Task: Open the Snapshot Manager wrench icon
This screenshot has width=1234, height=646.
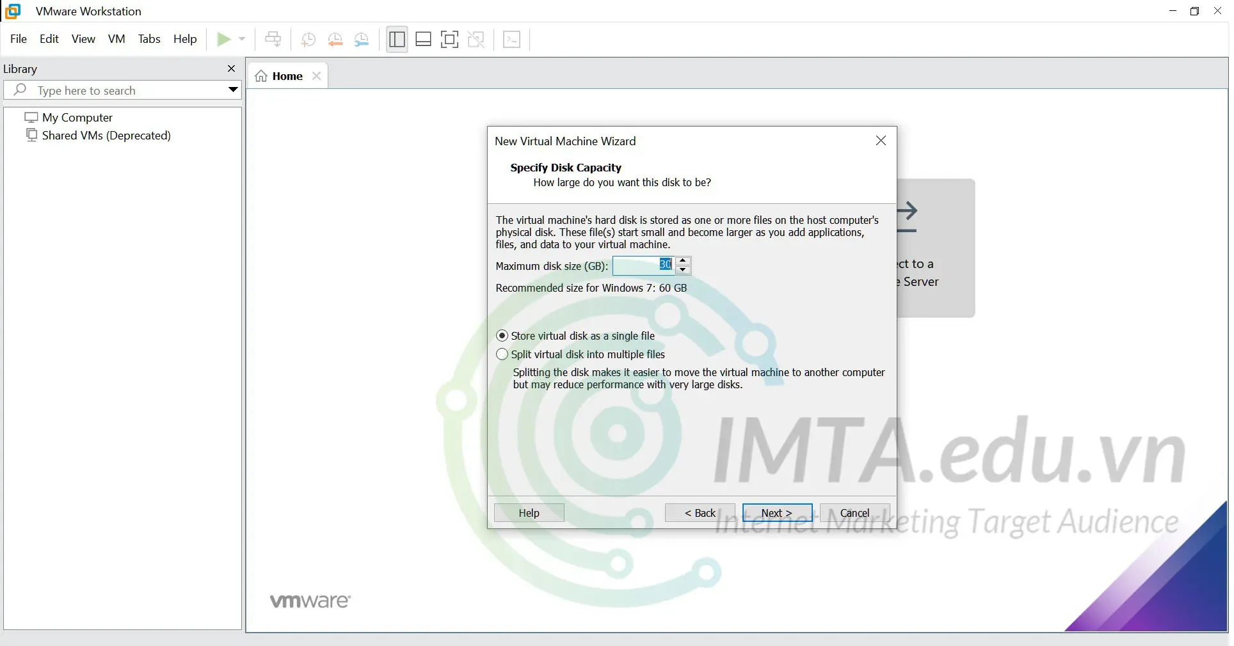Action: [x=362, y=40]
